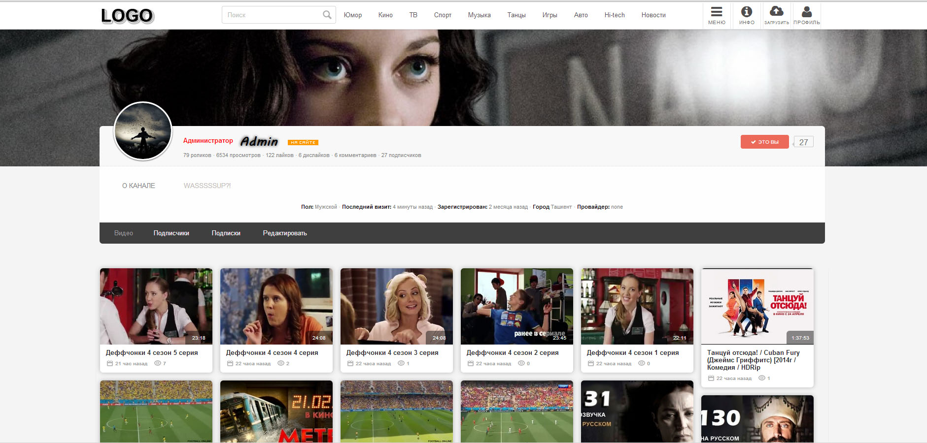The image size is (927, 443).
Task: Open Деффчонки 4 сезон 2 серия title
Action: click(x=513, y=352)
